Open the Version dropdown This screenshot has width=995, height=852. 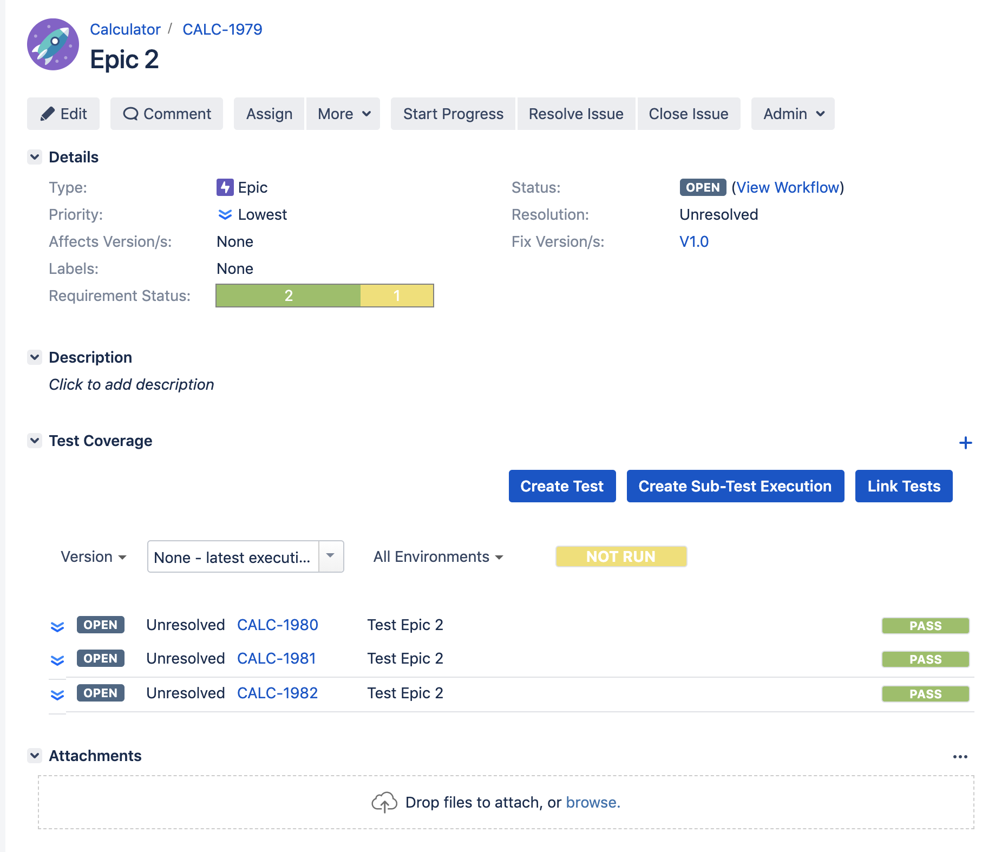[x=93, y=556]
